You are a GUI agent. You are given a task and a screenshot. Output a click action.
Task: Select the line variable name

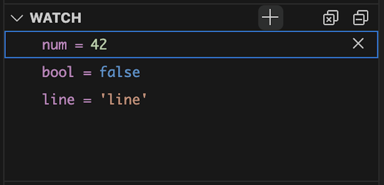tap(58, 99)
